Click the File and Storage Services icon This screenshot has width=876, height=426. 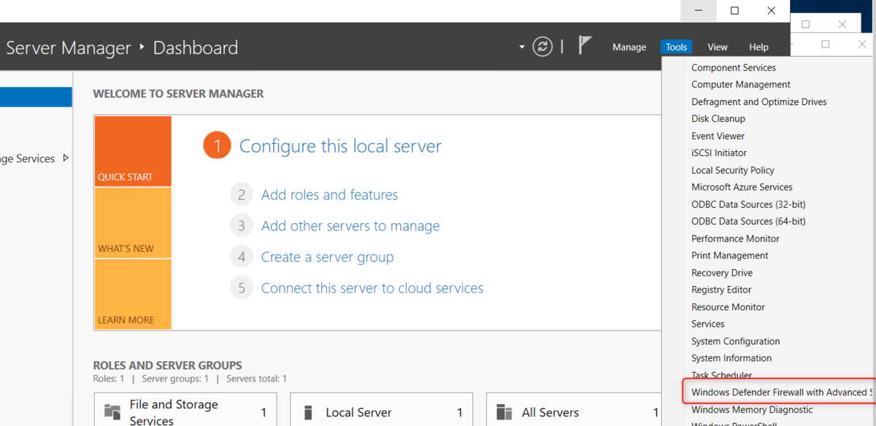(112, 411)
